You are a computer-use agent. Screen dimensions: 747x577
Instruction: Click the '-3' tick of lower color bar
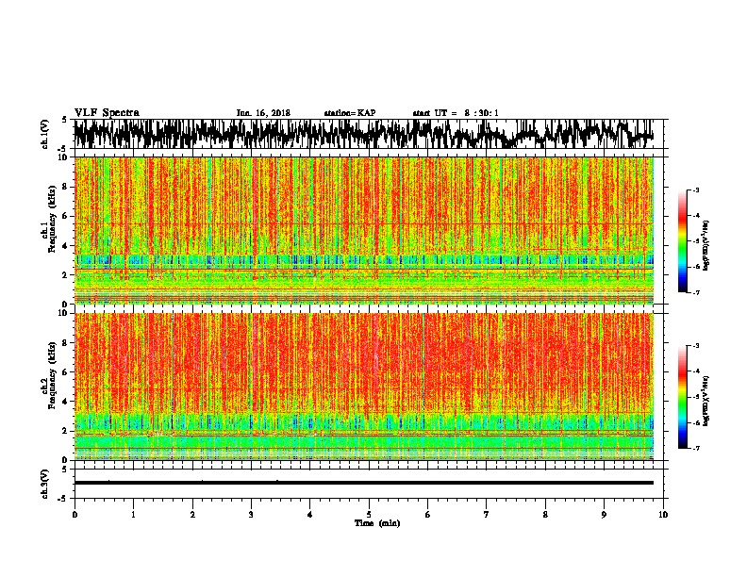point(695,346)
